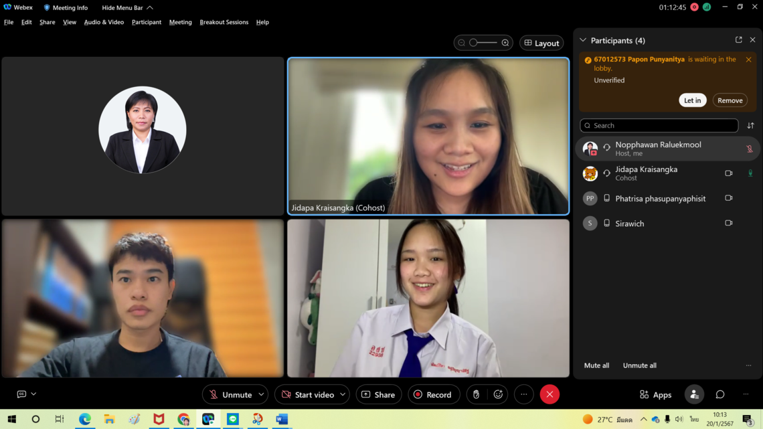763x429 pixels.
Task: Pop out the Participants panel
Action: (739, 40)
